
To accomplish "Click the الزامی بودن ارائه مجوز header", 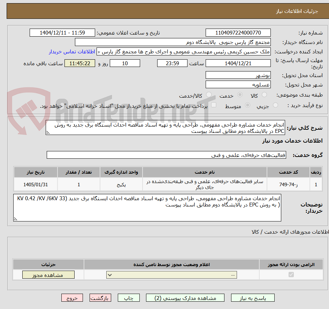I will point(291,264).
